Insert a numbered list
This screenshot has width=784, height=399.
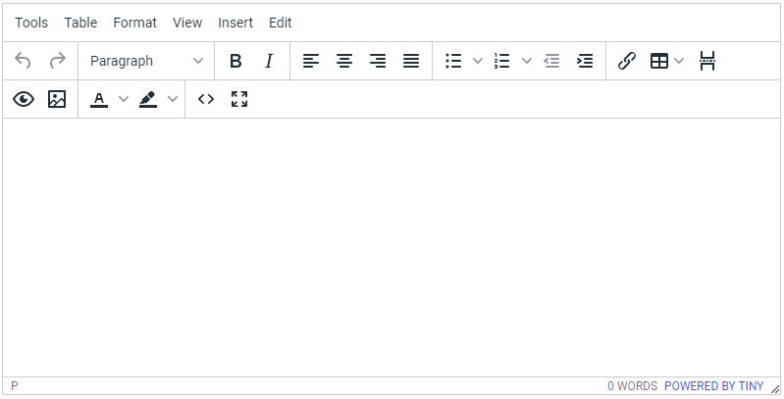pos(501,61)
